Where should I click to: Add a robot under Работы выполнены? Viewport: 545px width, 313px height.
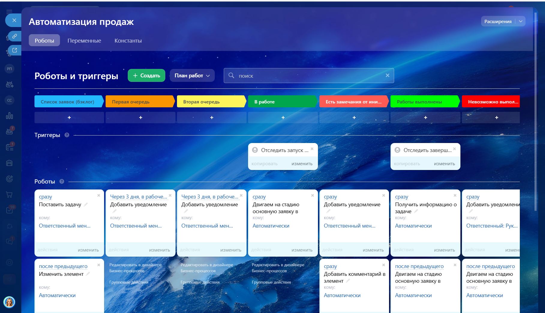coord(426,118)
